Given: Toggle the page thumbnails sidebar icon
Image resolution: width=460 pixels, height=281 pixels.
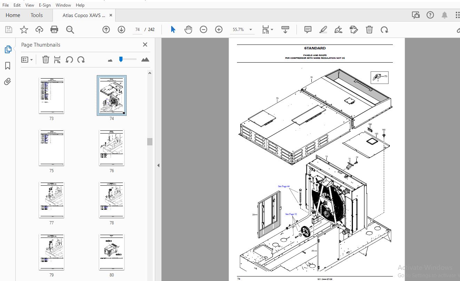Looking at the screenshot, I should coord(8,49).
